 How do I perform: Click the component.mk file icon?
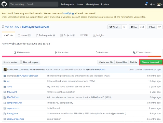pos(5,103)
